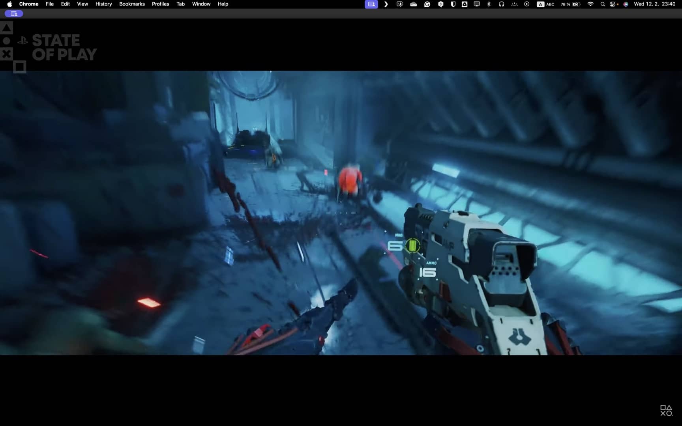Open the Tab menu
The height and width of the screenshot is (426, 682).
181,4
